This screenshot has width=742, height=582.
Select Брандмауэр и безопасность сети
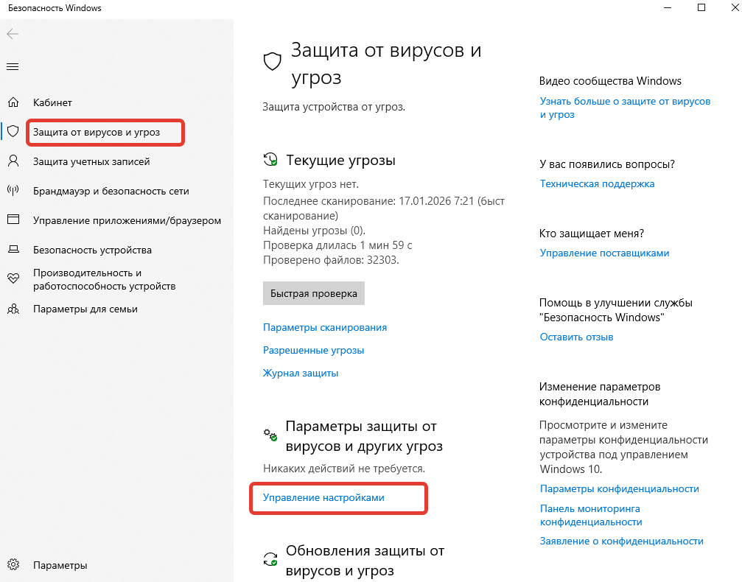tap(111, 191)
